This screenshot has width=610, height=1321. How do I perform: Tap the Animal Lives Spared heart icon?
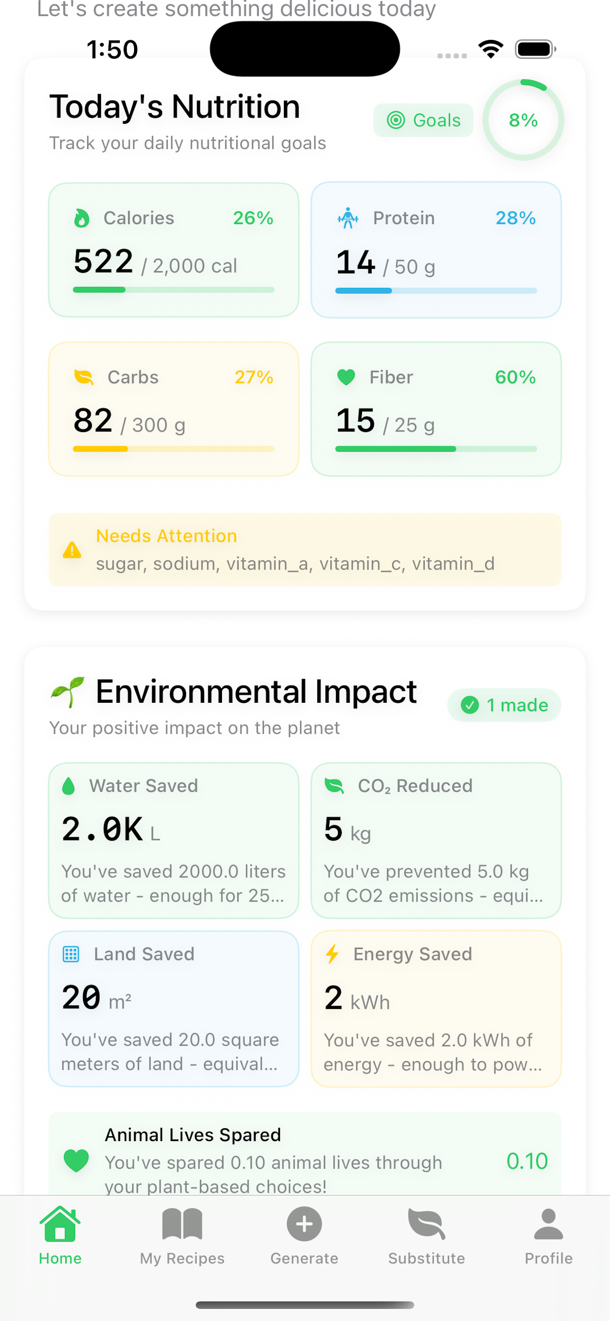coord(77,1160)
